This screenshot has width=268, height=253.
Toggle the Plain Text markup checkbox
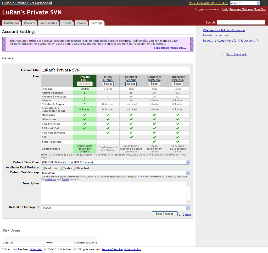pyautogui.click(x=74, y=168)
